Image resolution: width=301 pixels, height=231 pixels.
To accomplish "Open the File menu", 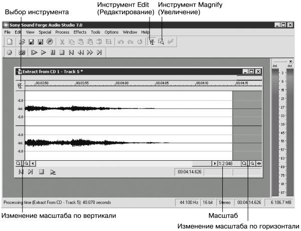I will (8, 32).
